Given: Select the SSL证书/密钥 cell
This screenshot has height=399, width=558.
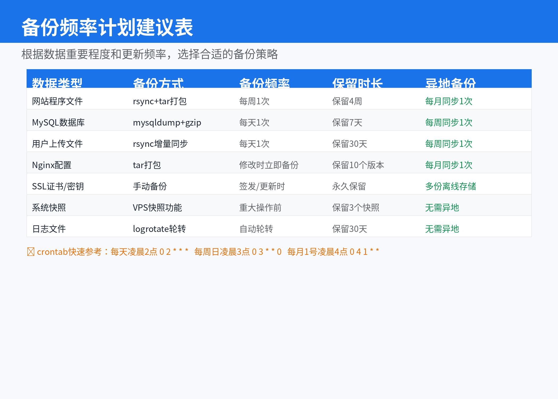Looking at the screenshot, I should coord(58,186).
